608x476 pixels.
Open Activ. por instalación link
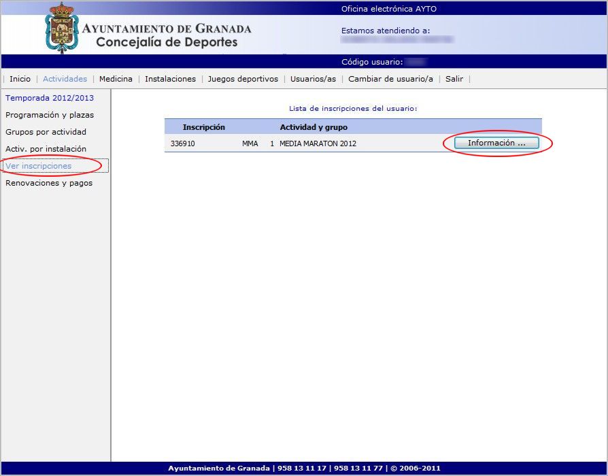coord(46,149)
